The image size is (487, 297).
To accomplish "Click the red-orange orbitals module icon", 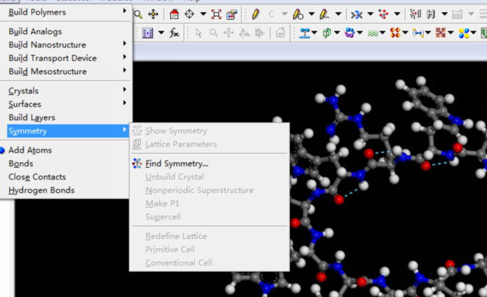I will coord(395,33).
